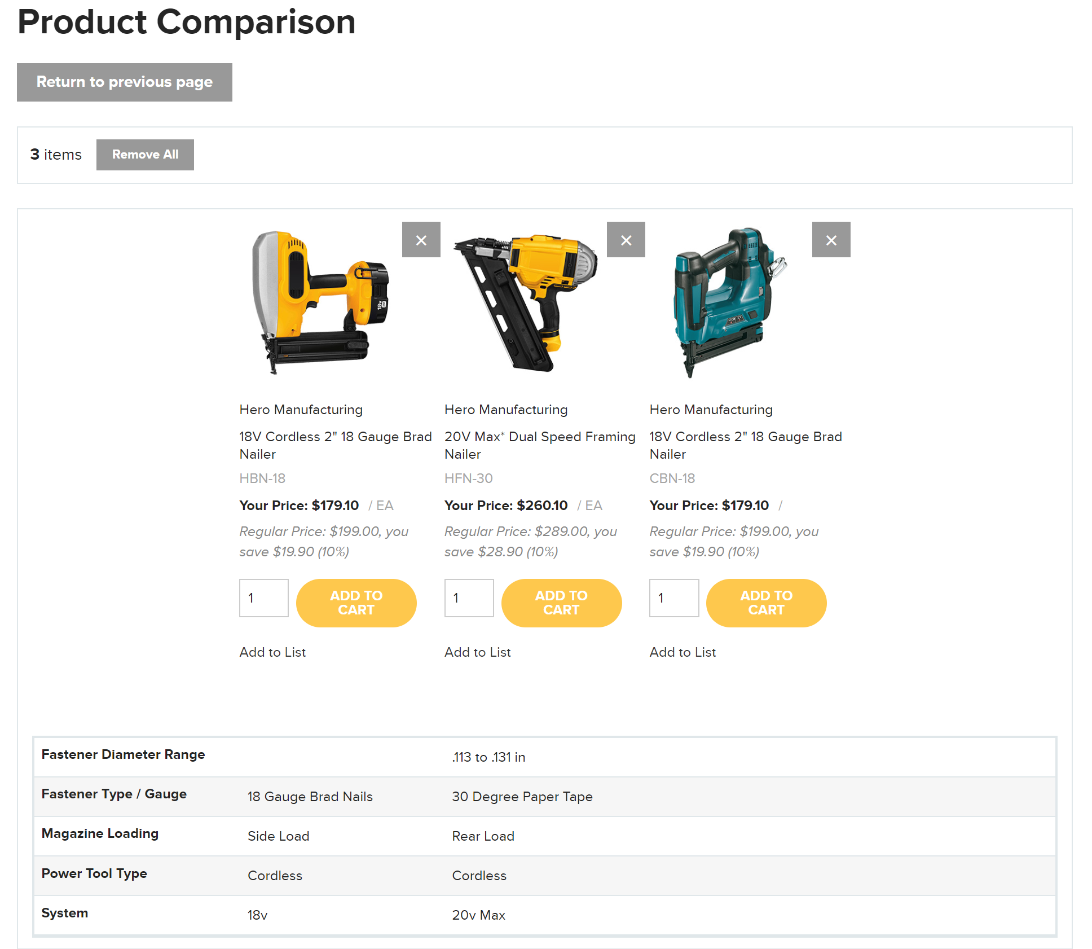Add HBN-18 nailer to a list
The image size is (1092, 949).
click(272, 652)
